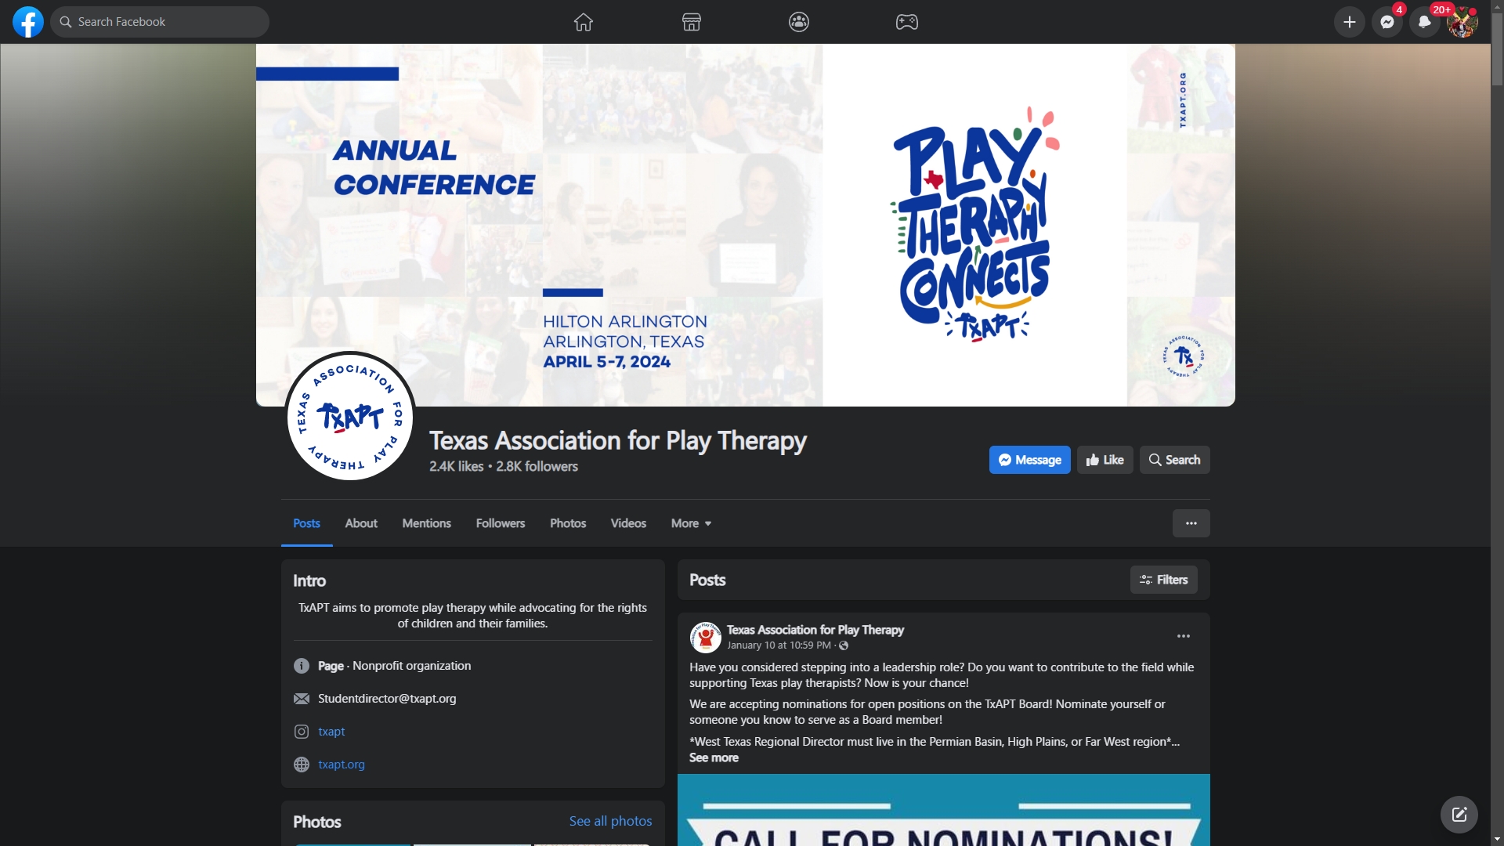Switch to the Videos tab
The image size is (1504, 846).
(628, 523)
